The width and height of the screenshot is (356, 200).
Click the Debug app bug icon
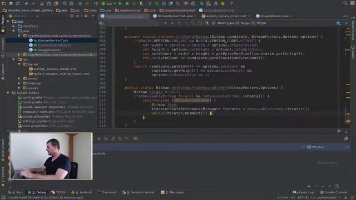coord(127,3)
